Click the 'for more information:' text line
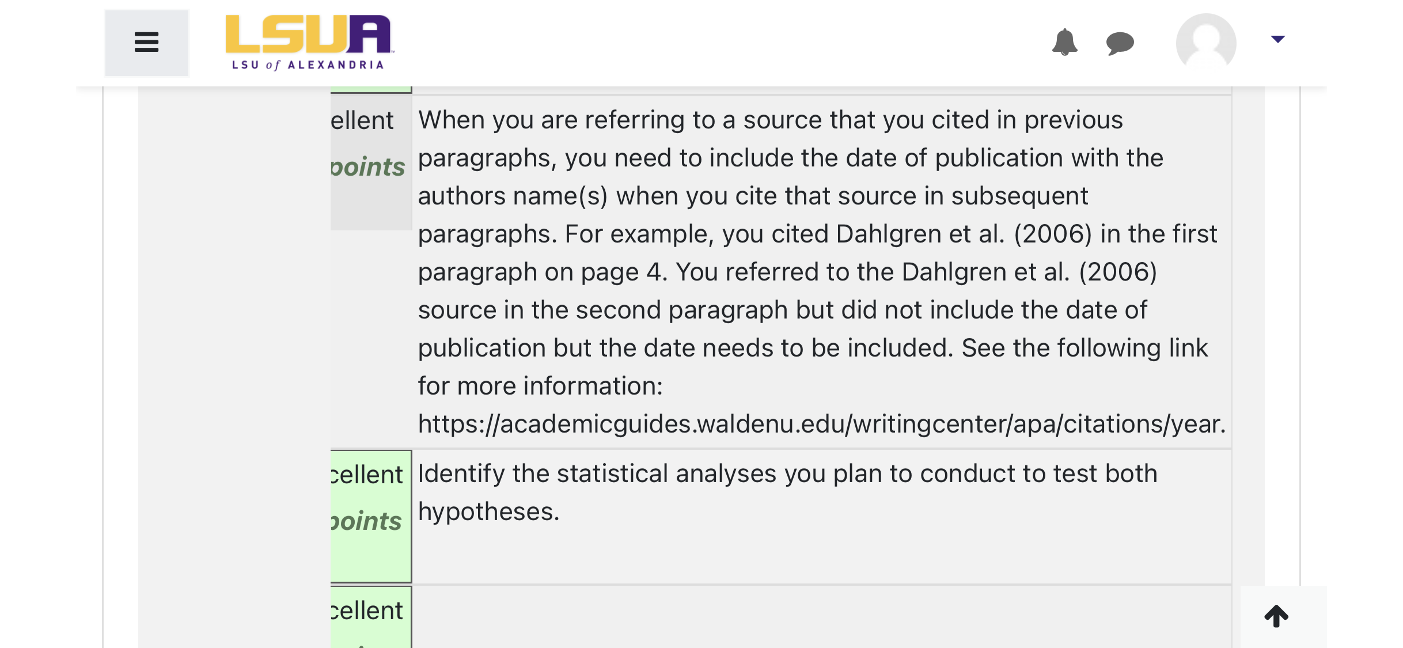 coord(540,386)
